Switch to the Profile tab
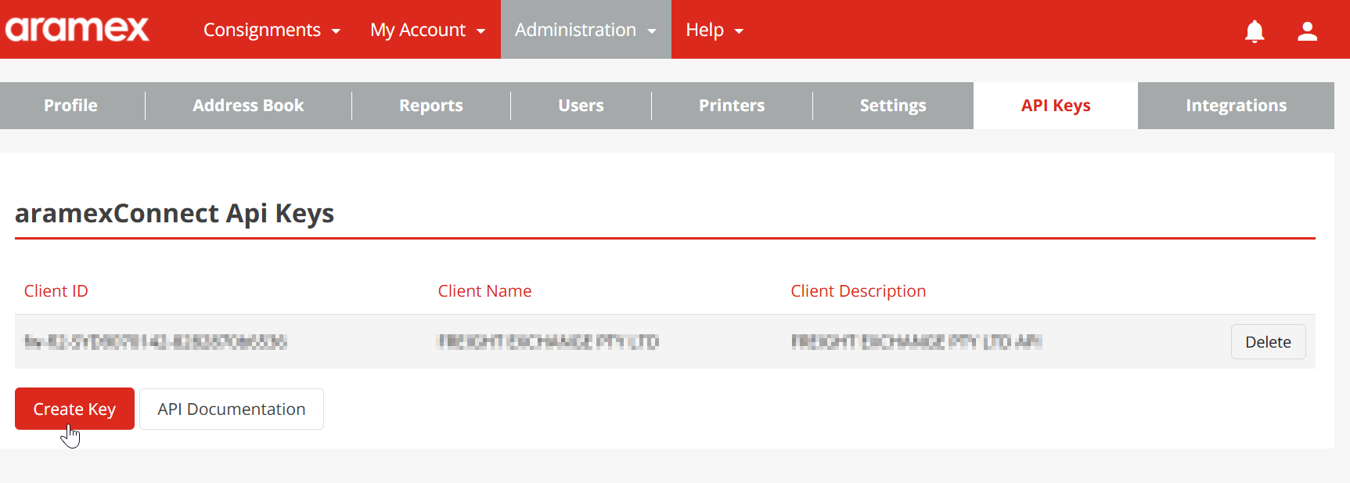 pos(71,106)
